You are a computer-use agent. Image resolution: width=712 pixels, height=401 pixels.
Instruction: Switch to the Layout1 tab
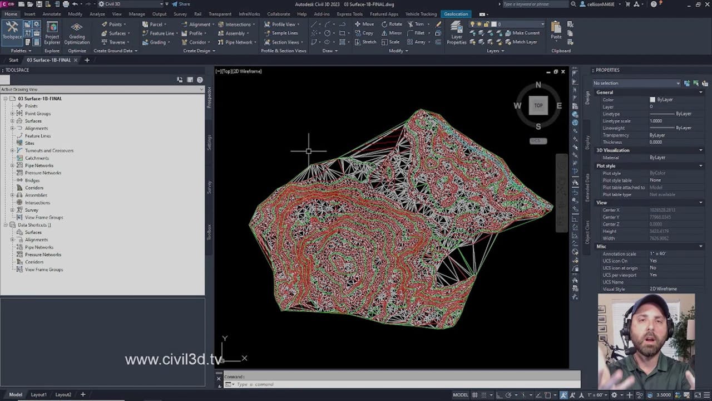[38, 394]
